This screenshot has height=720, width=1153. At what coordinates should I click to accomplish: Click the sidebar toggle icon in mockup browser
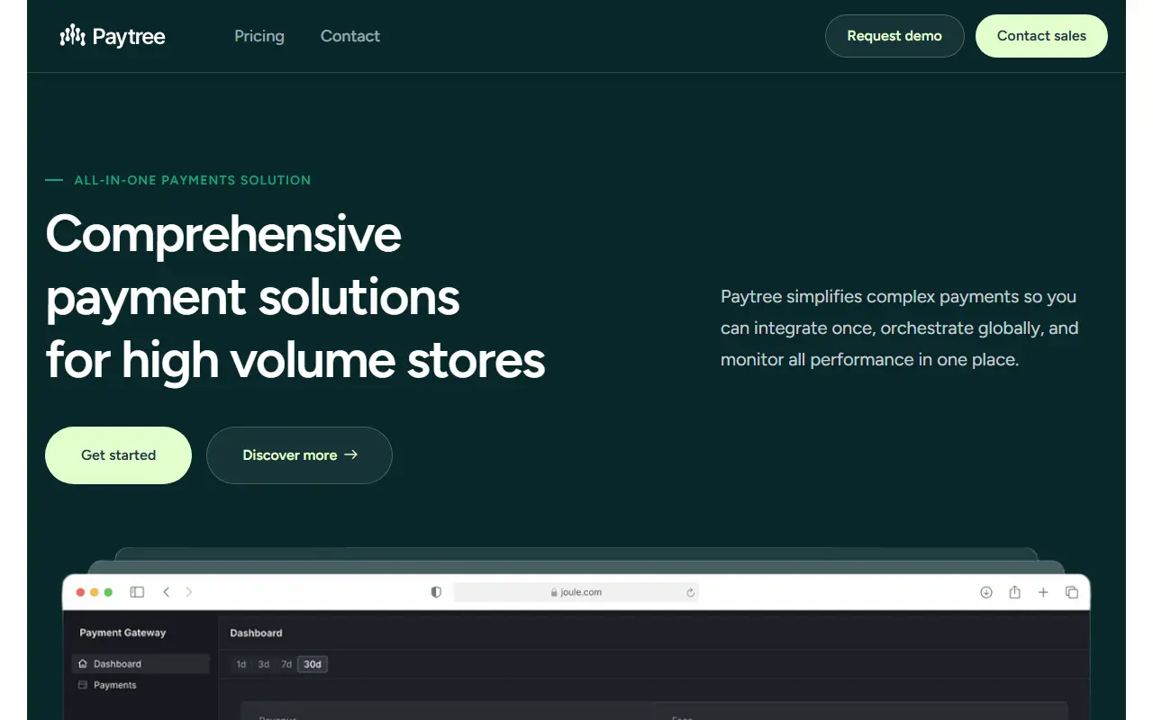(x=137, y=592)
